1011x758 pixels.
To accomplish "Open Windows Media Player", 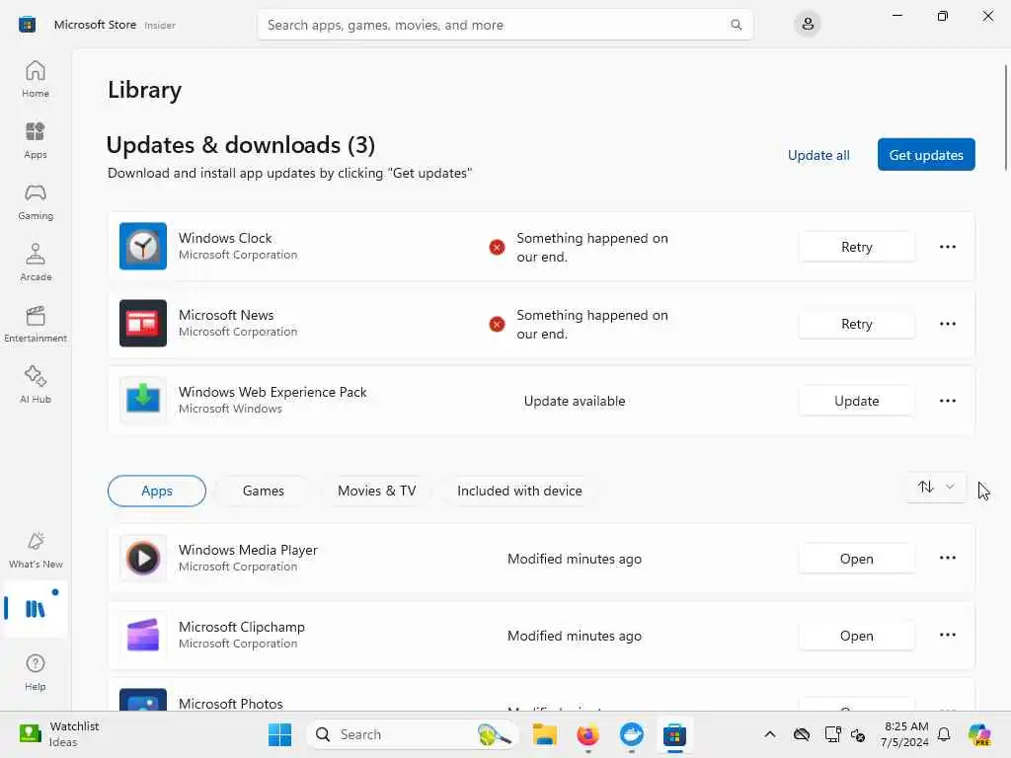I will (x=856, y=559).
